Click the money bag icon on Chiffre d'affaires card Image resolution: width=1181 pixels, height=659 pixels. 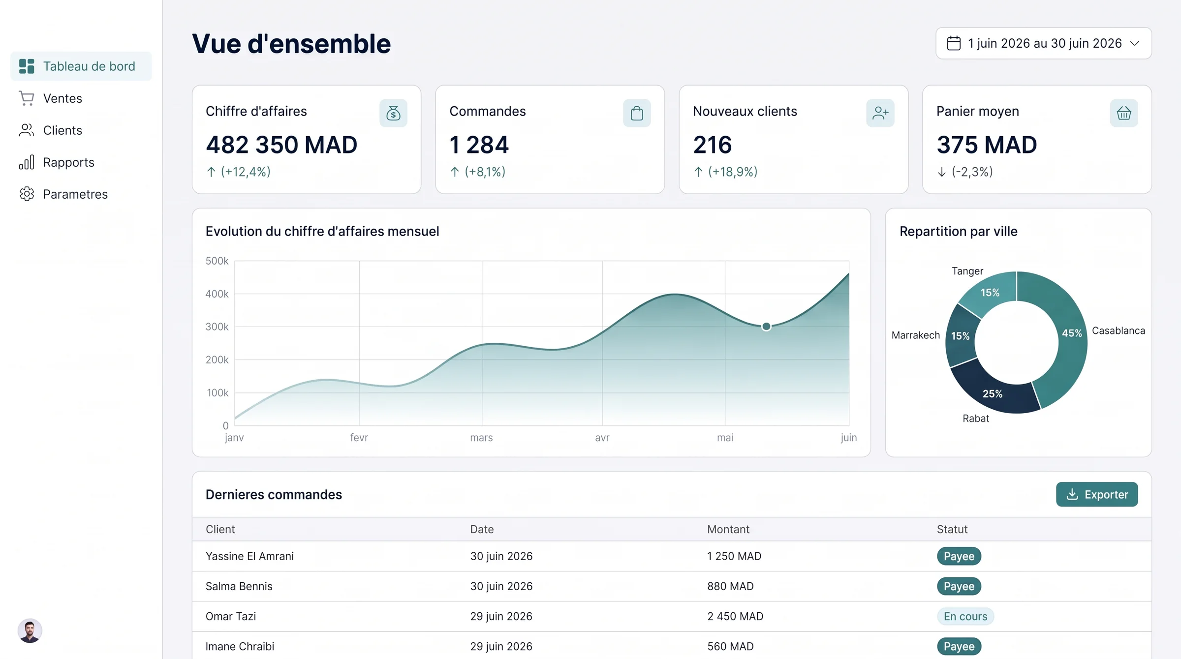(x=393, y=113)
